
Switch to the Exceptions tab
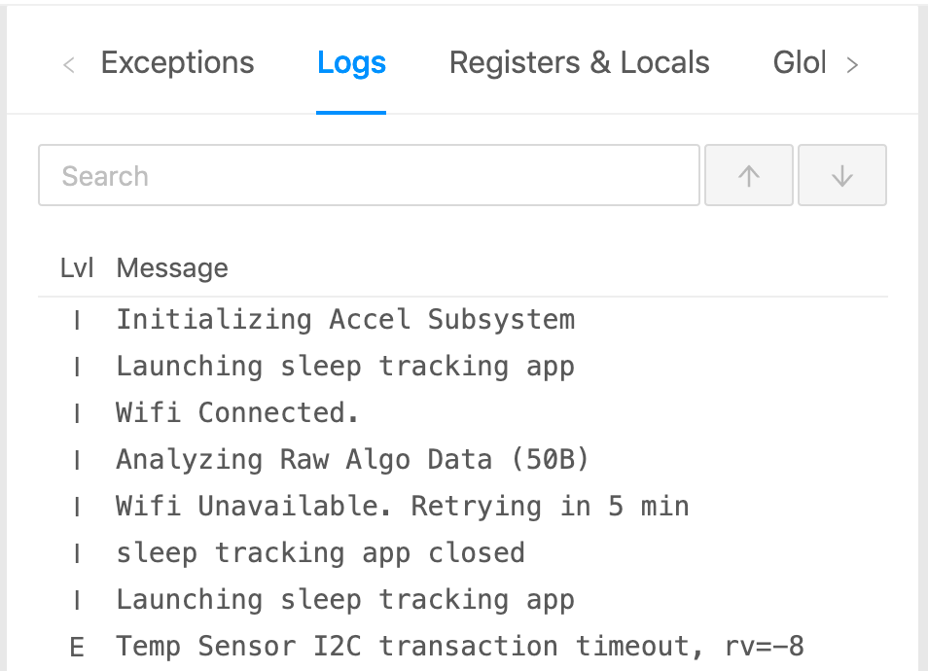[177, 63]
